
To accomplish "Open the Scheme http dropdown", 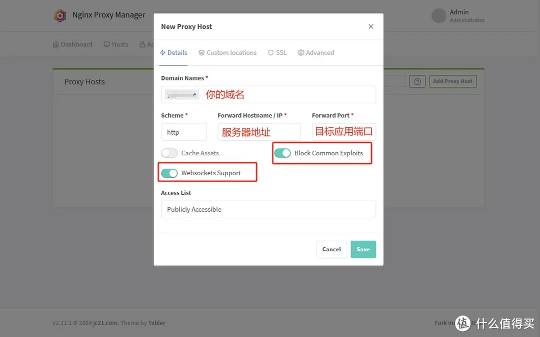I will (x=184, y=132).
